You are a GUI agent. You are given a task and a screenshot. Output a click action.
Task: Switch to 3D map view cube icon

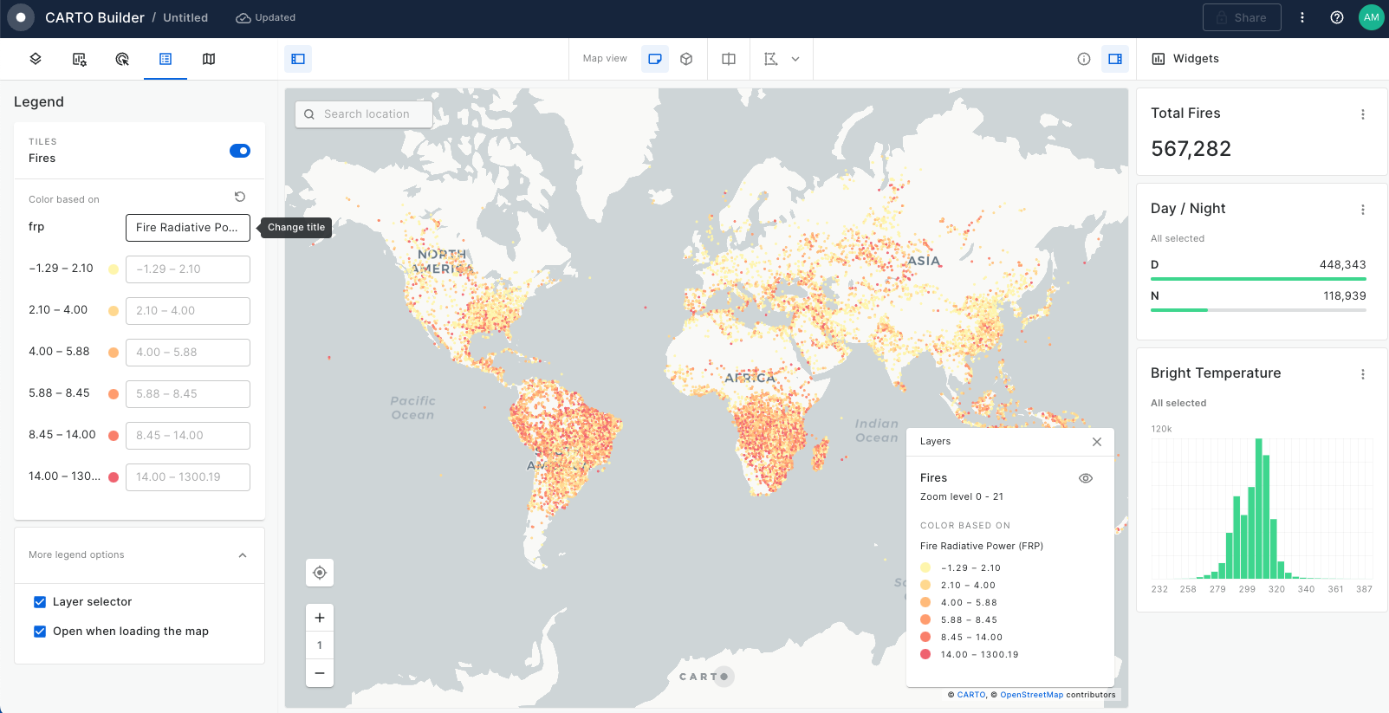point(686,59)
